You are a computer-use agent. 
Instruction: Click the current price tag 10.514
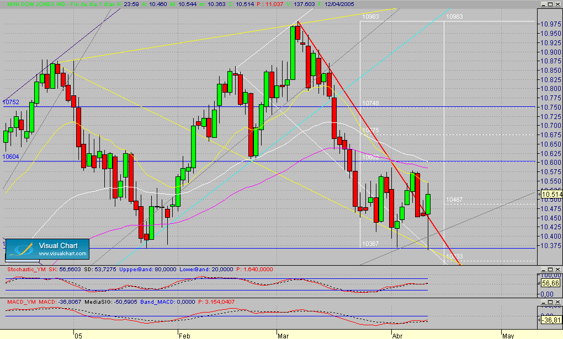(x=551, y=195)
